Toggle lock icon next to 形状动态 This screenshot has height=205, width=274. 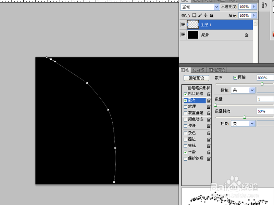tap(209, 94)
